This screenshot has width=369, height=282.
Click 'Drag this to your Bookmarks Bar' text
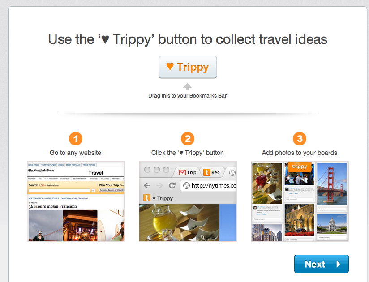pyautogui.click(x=188, y=95)
